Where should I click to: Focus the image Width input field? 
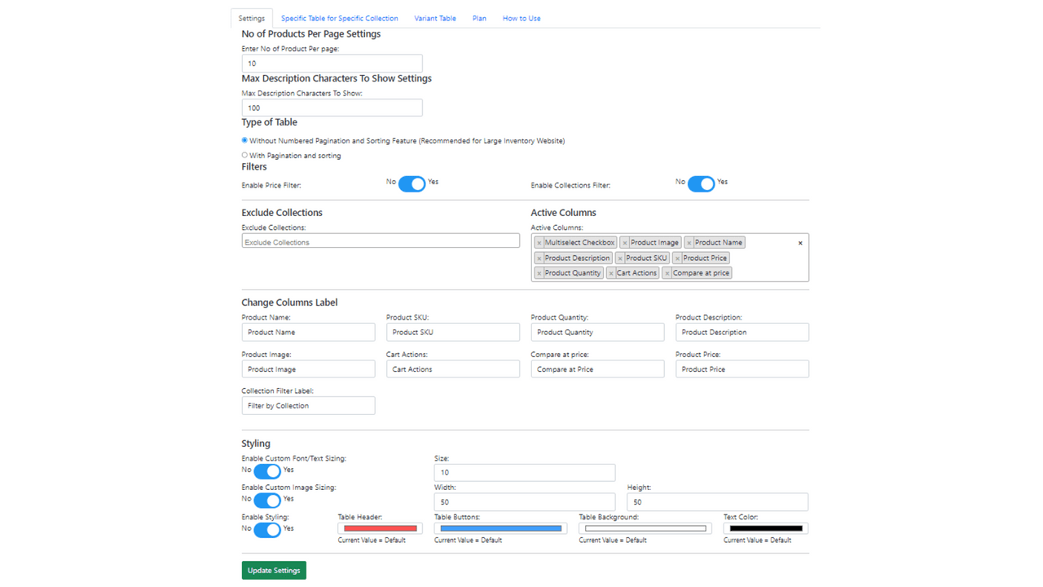(x=525, y=501)
